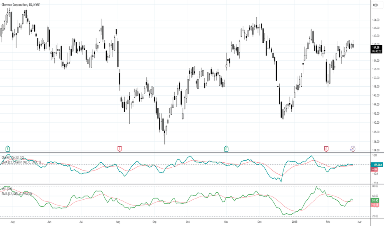Click the 136.00 price axis label

(x=376, y=141)
